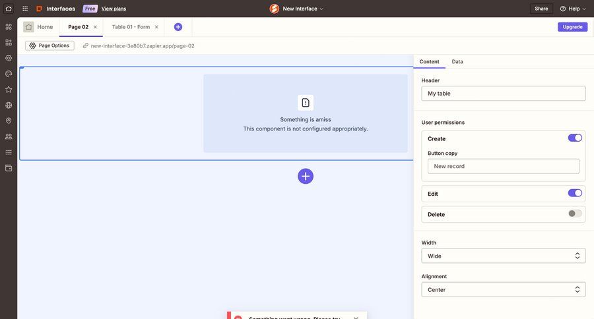Click the red error icon in the toast
The width and height of the screenshot is (594, 319).
tap(238, 317)
